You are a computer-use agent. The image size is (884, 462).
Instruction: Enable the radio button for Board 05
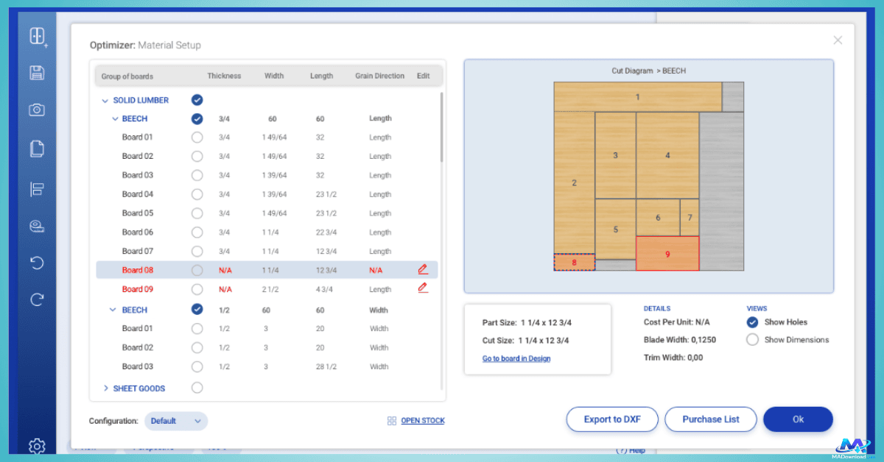(197, 213)
